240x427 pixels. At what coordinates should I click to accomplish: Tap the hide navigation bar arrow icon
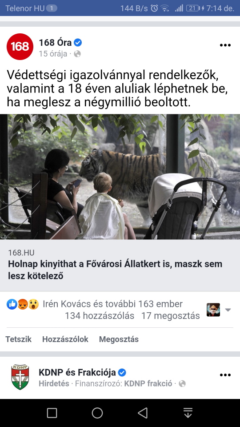pyautogui.click(x=188, y=413)
